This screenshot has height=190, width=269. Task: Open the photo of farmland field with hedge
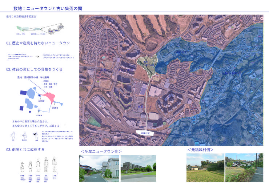tap(205, 167)
